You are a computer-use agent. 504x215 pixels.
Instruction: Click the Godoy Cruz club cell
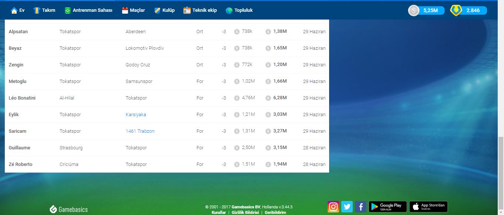(x=138, y=65)
